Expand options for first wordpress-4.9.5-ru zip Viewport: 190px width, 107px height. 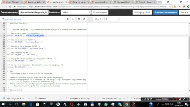pyautogui.click(x=92, y=98)
